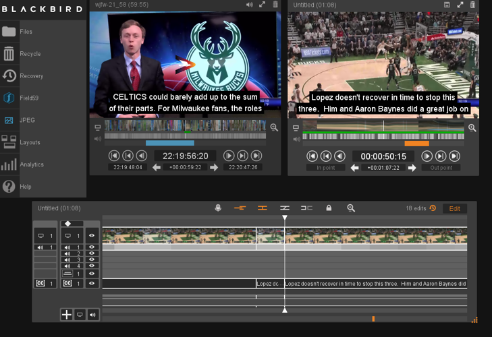Click the Edit button on timeline

coord(454,208)
